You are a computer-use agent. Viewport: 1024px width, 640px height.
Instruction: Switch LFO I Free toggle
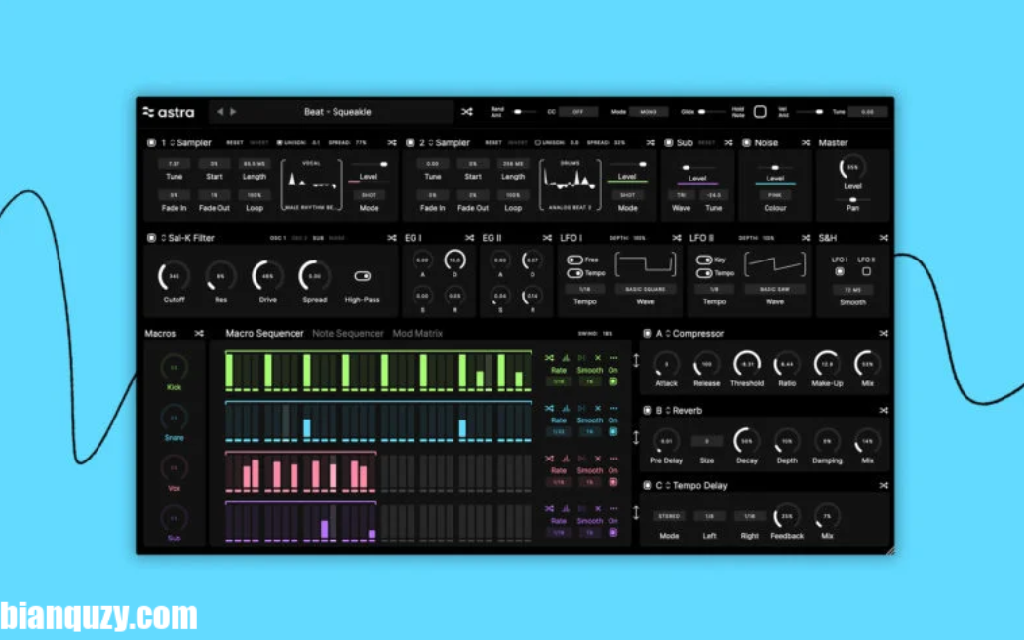[x=575, y=260]
